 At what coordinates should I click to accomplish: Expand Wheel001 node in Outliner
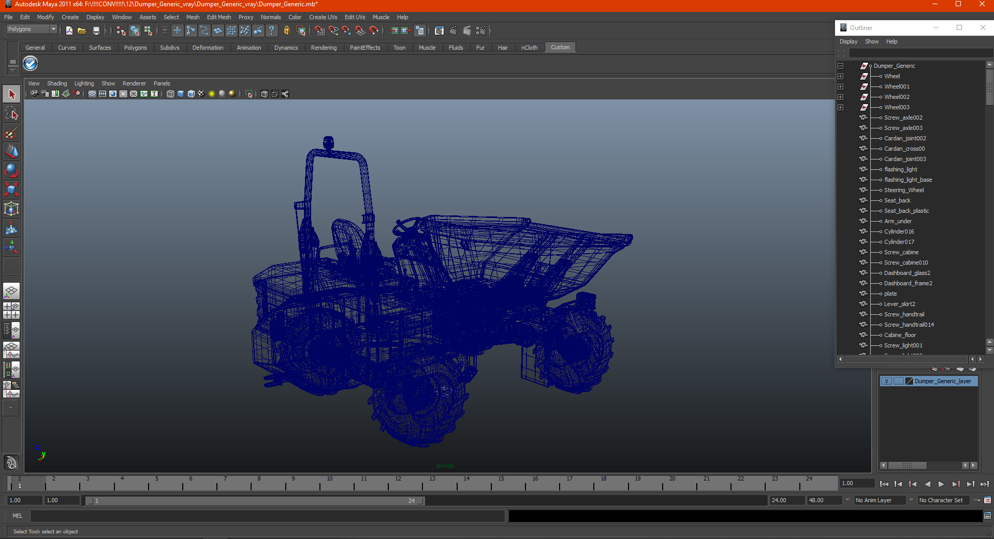coord(841,86)
